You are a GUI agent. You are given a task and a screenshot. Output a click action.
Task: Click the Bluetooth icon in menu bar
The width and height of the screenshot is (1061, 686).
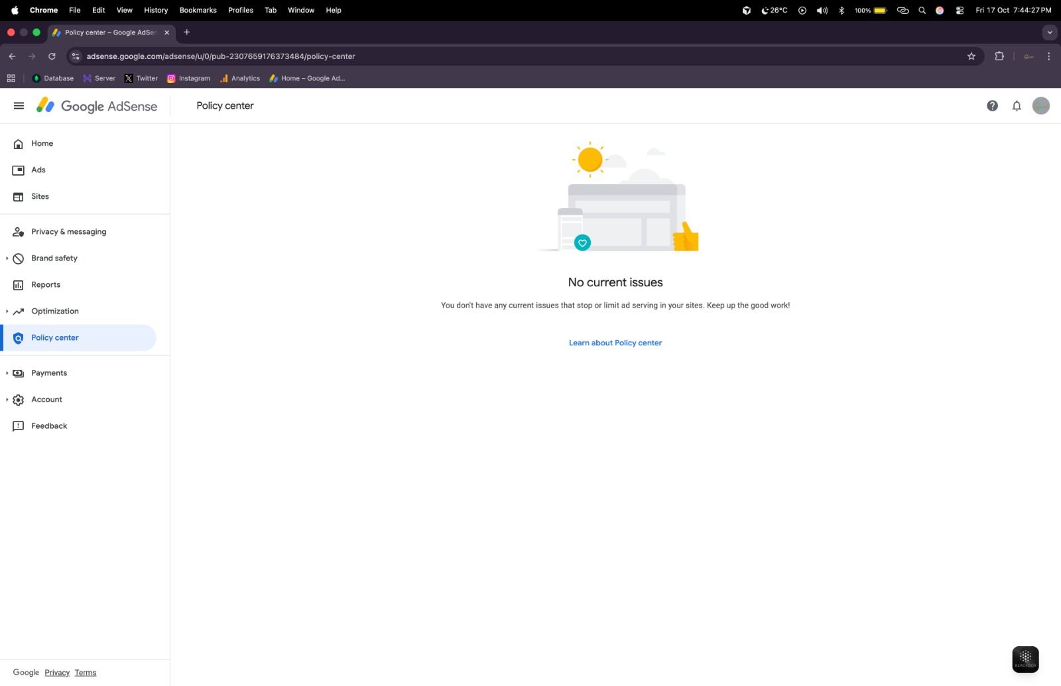[842, 10]
